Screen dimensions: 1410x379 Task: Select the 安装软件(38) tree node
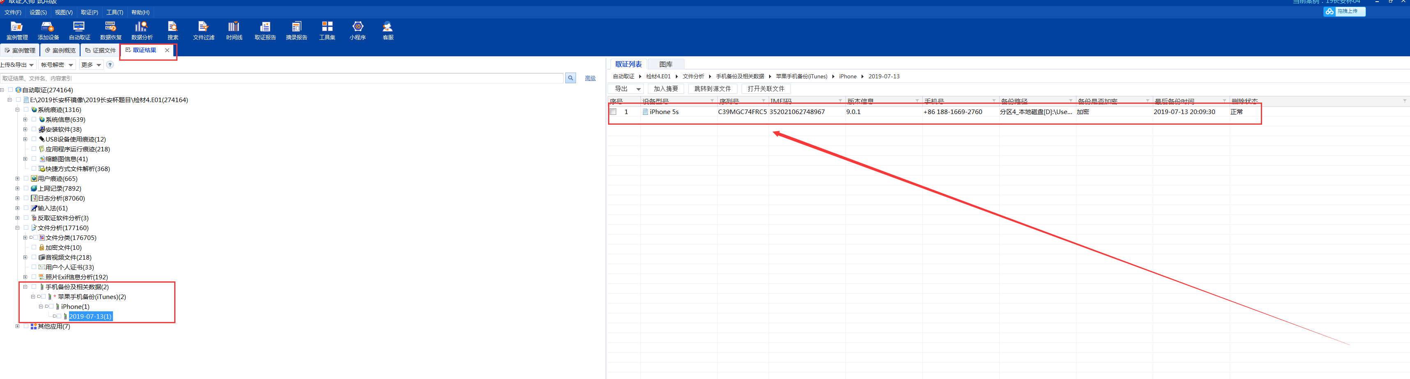(64, 130)
